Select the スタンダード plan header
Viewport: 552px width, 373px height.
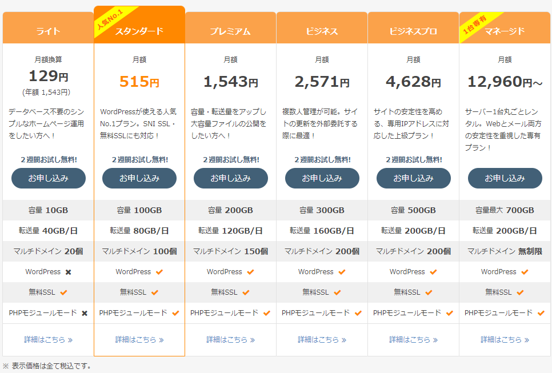pyautogui.click(x=139, y=31)
